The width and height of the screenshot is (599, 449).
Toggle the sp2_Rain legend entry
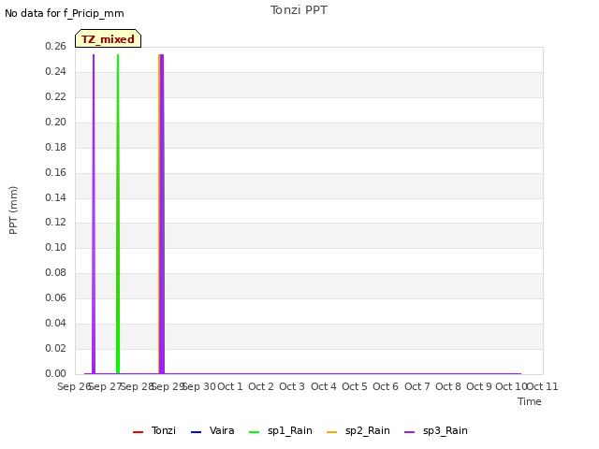click(x=358, y=430)
